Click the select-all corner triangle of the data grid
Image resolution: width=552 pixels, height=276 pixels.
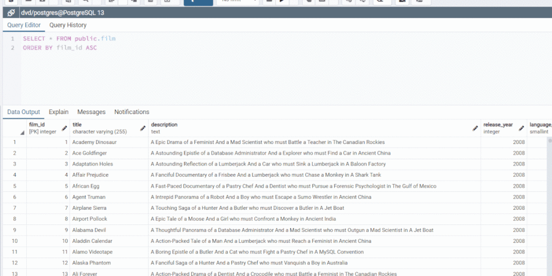click(22, 132)
